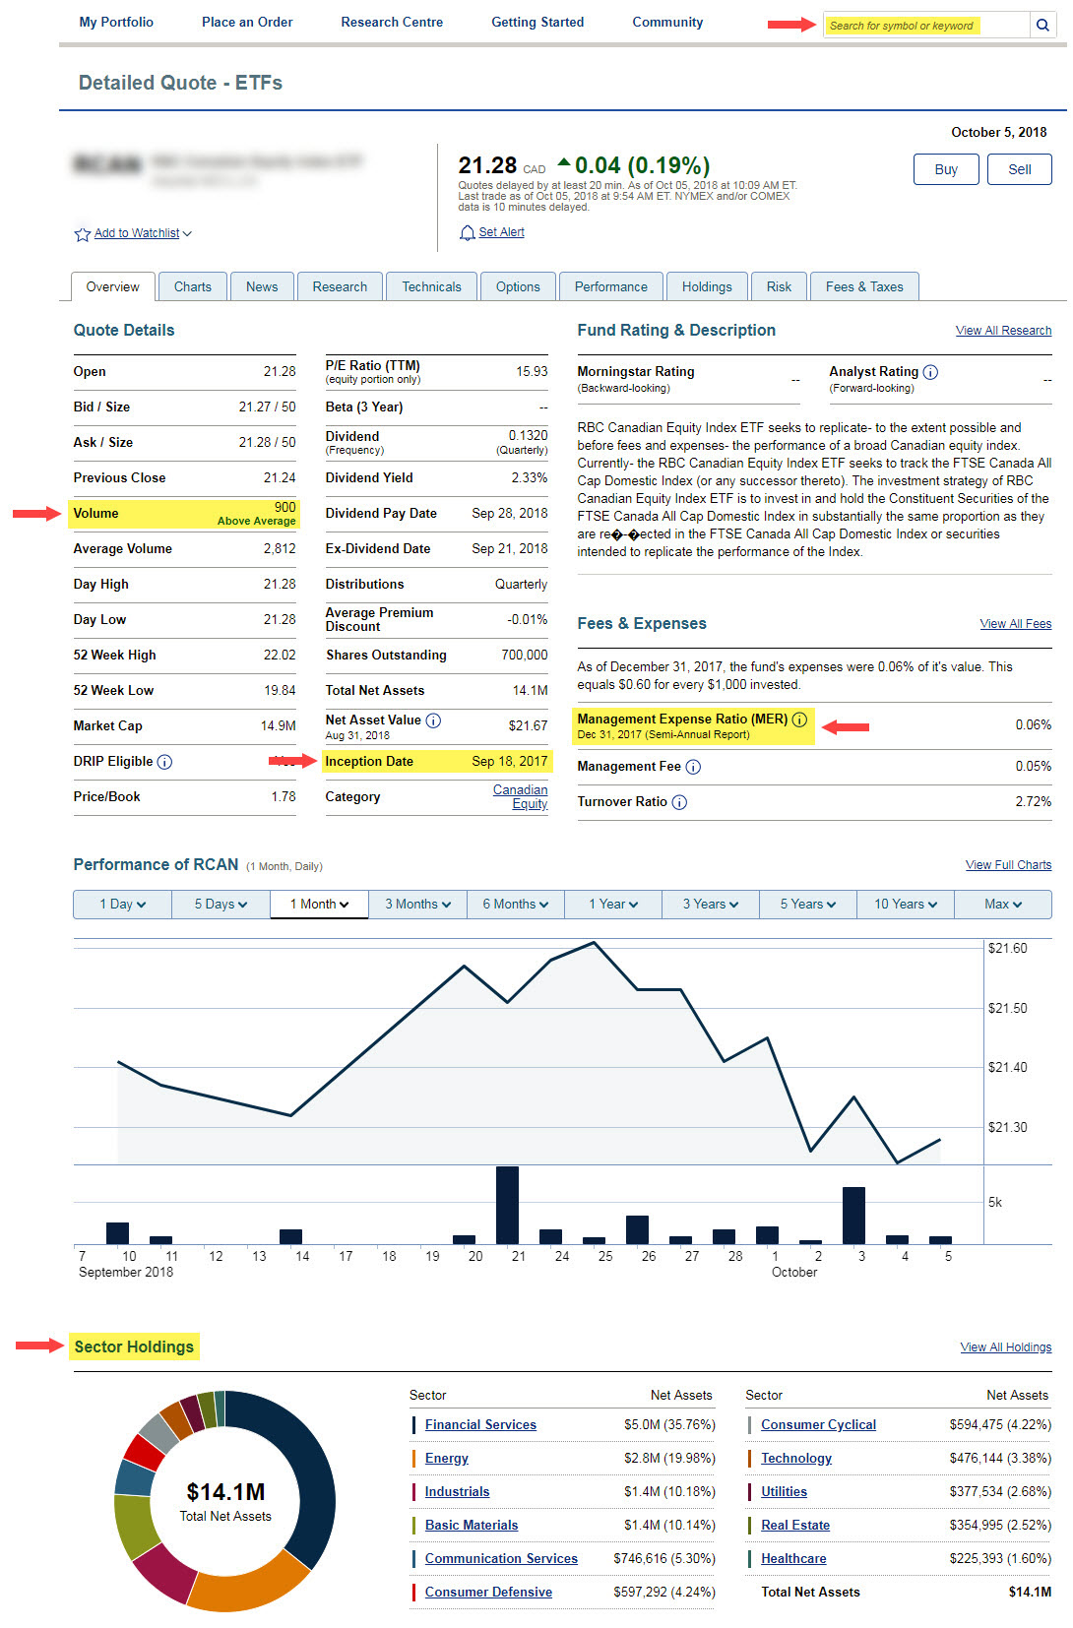Open Research Centre in top navigation

pyautogui.click(x=392, y=22)
